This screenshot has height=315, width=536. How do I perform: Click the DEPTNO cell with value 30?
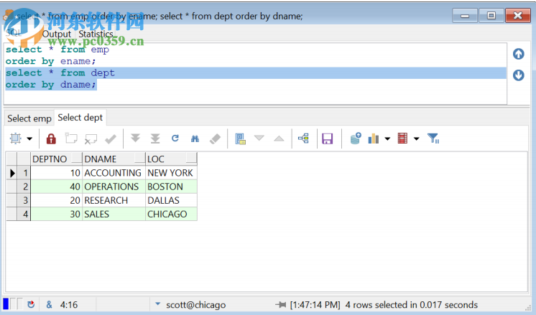pyautogui.click(x=57, y=214)
